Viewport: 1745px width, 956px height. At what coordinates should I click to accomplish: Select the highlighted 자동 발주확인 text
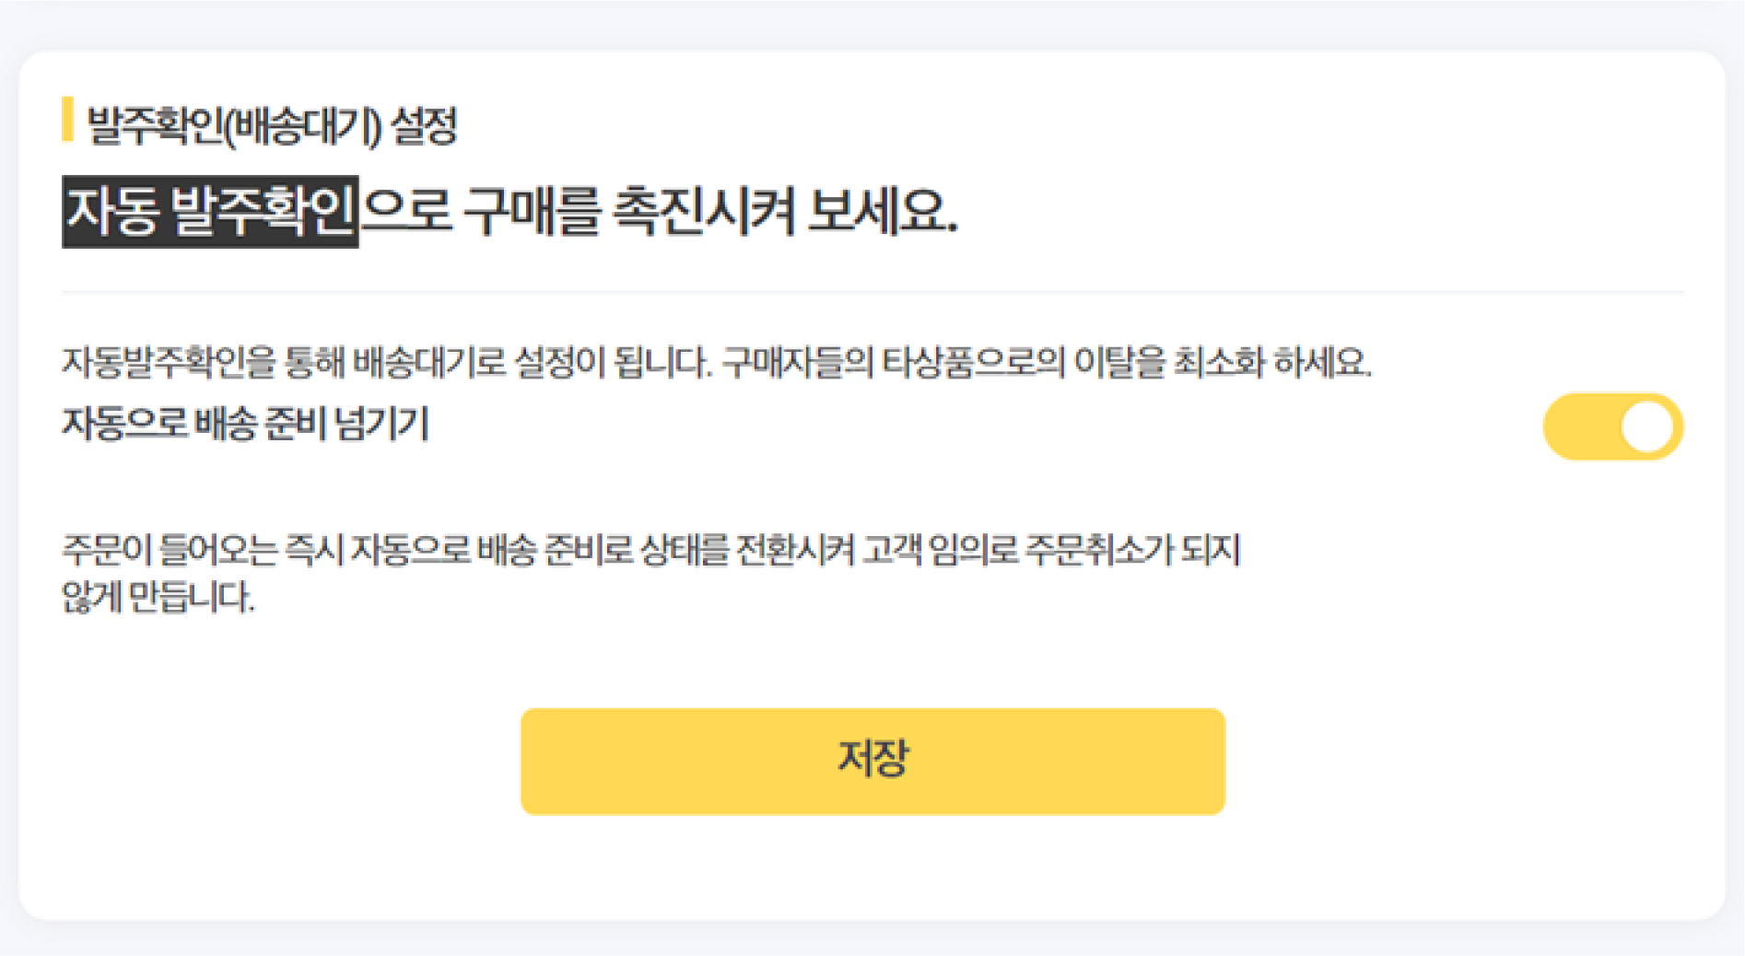tap(210, 212)
